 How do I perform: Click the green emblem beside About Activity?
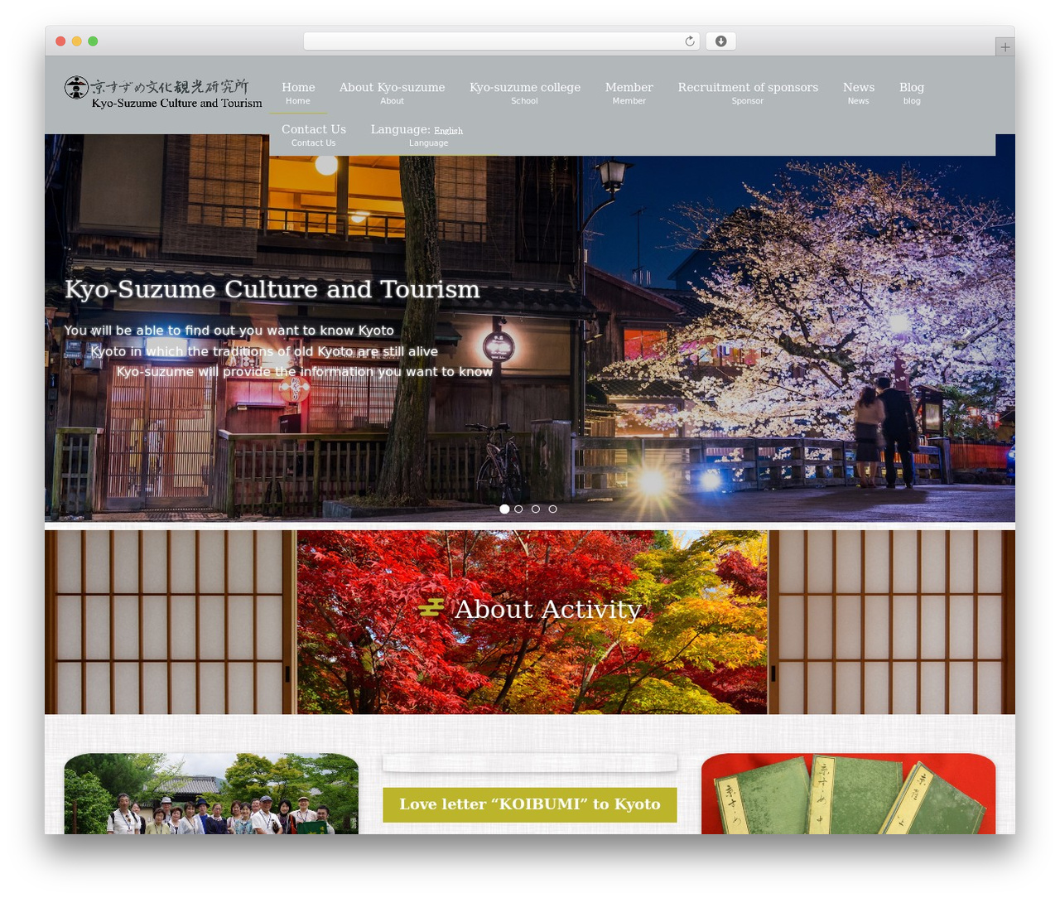(431, 608)
